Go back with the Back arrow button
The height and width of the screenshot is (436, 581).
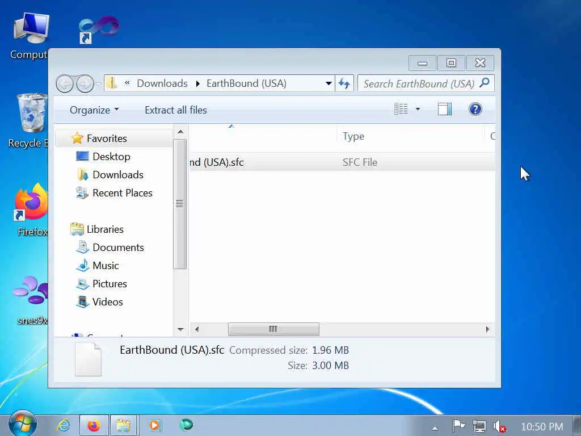click(65, 84)
